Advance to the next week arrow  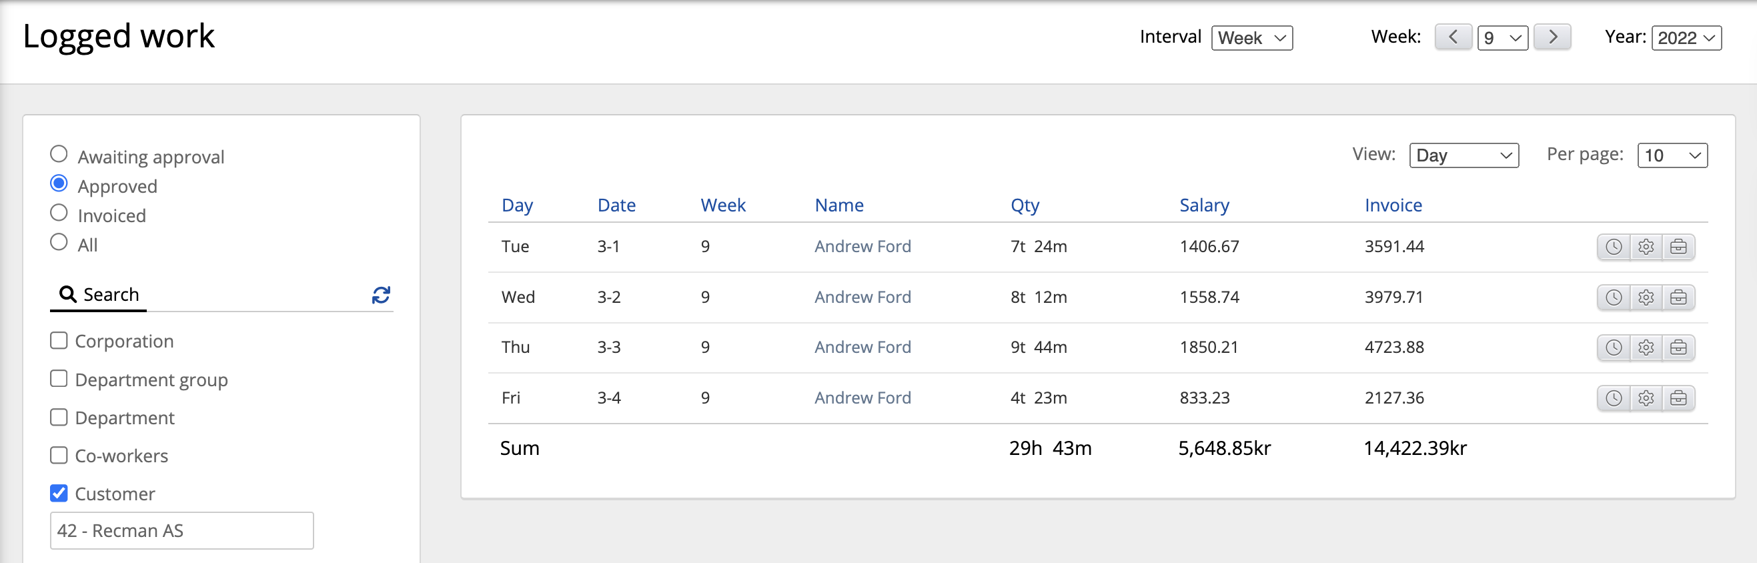coord(1552,37)
